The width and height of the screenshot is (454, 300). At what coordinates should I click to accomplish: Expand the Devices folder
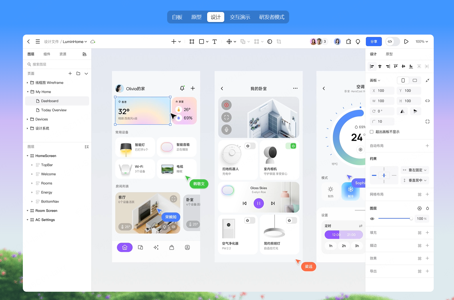coord(27,119)
